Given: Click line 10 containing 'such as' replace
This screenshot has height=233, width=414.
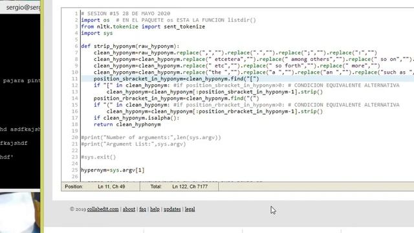Looking at the screenshot, I should [254, 72].
